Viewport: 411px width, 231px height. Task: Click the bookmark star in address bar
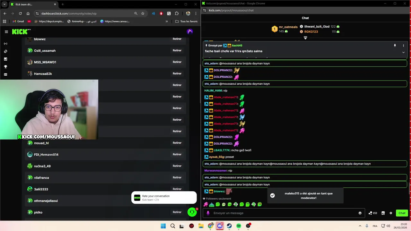click(x=143, y=13)
